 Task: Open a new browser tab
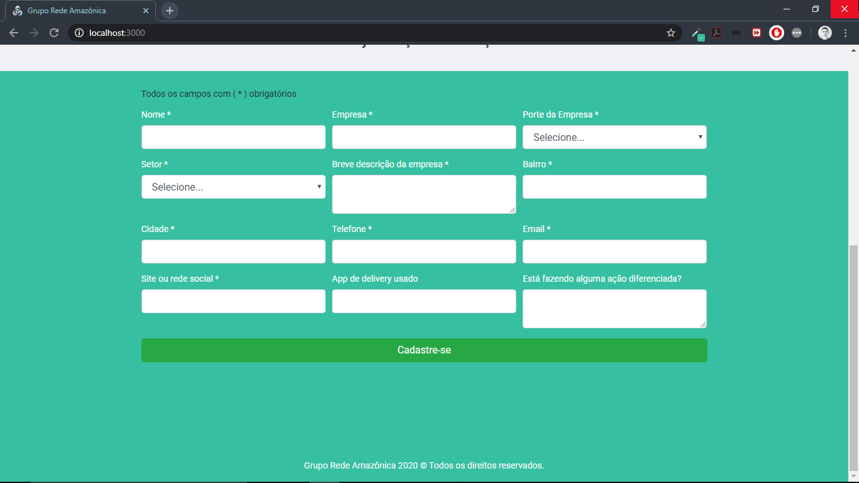coord(170,11)
